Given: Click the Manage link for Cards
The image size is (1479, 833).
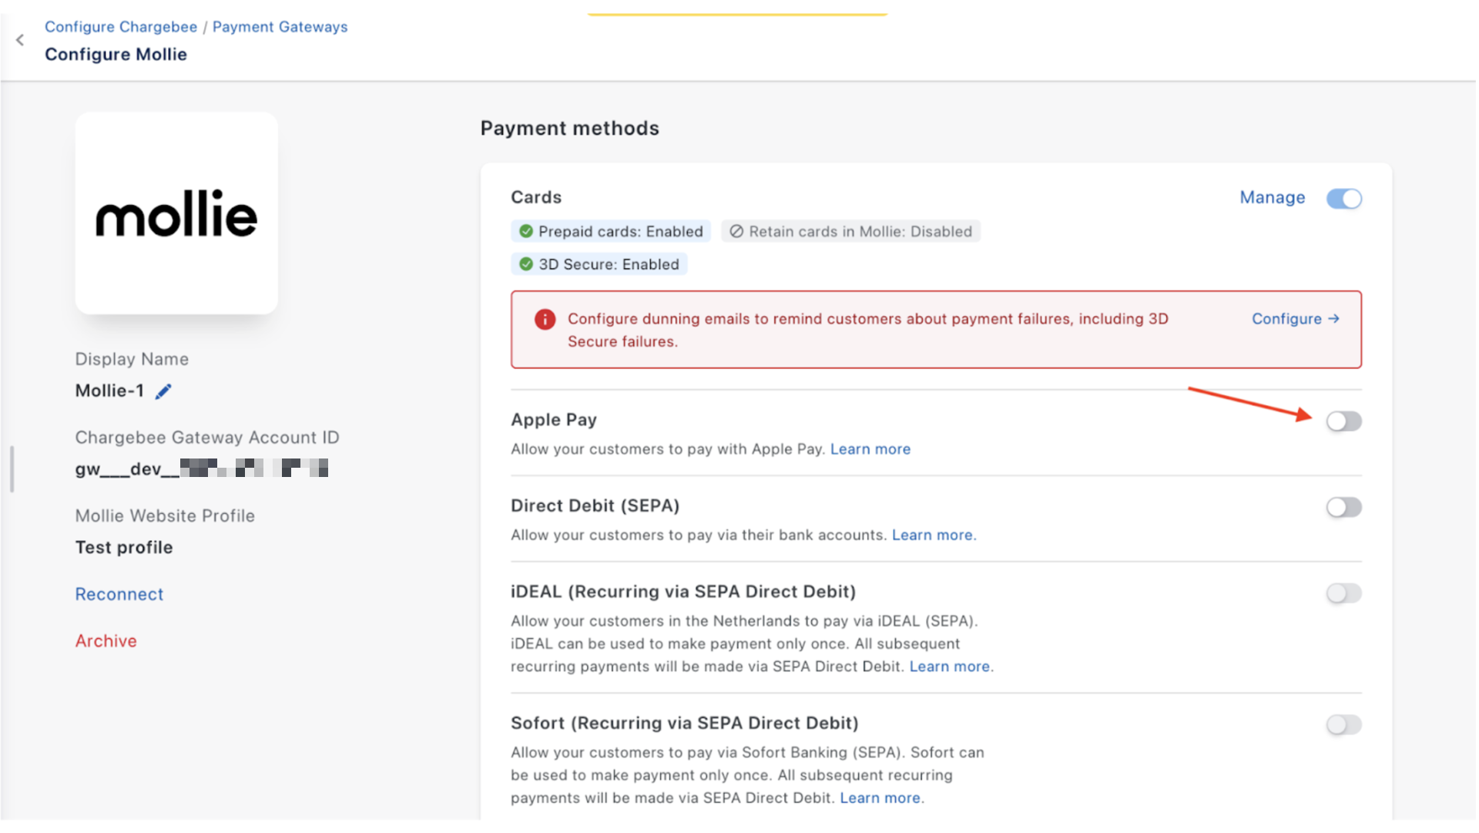Looking at the screenshot, I should (1272, 198).
